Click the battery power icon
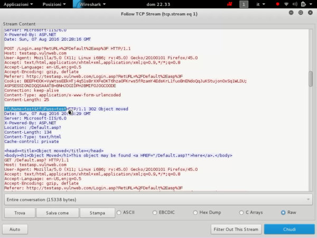 (303, 4)
